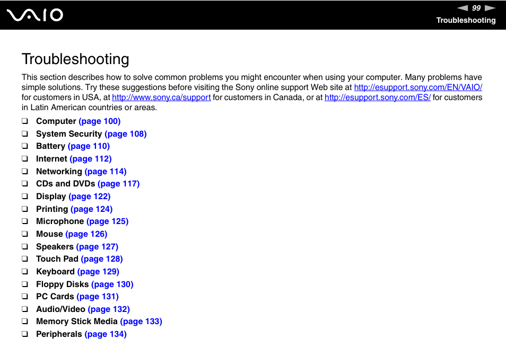Jump to Floppy Disks (page 130)

112,284
